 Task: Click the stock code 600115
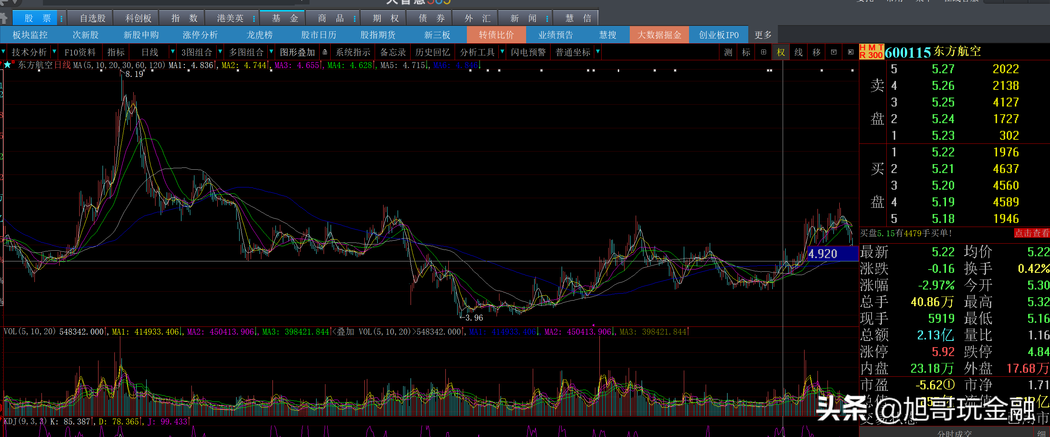[x=908, y=52]
